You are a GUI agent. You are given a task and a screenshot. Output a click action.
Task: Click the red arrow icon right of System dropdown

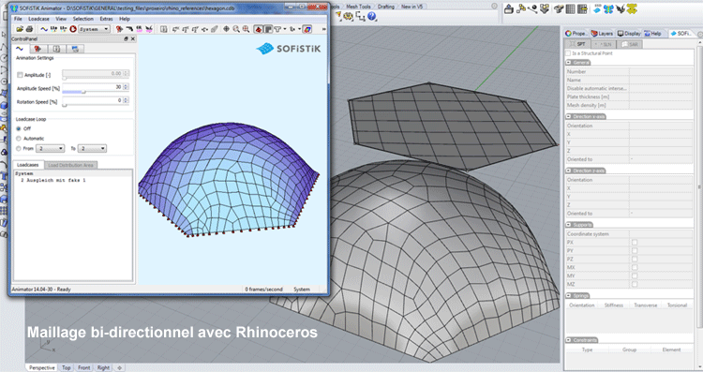click(x=119, y=29)
